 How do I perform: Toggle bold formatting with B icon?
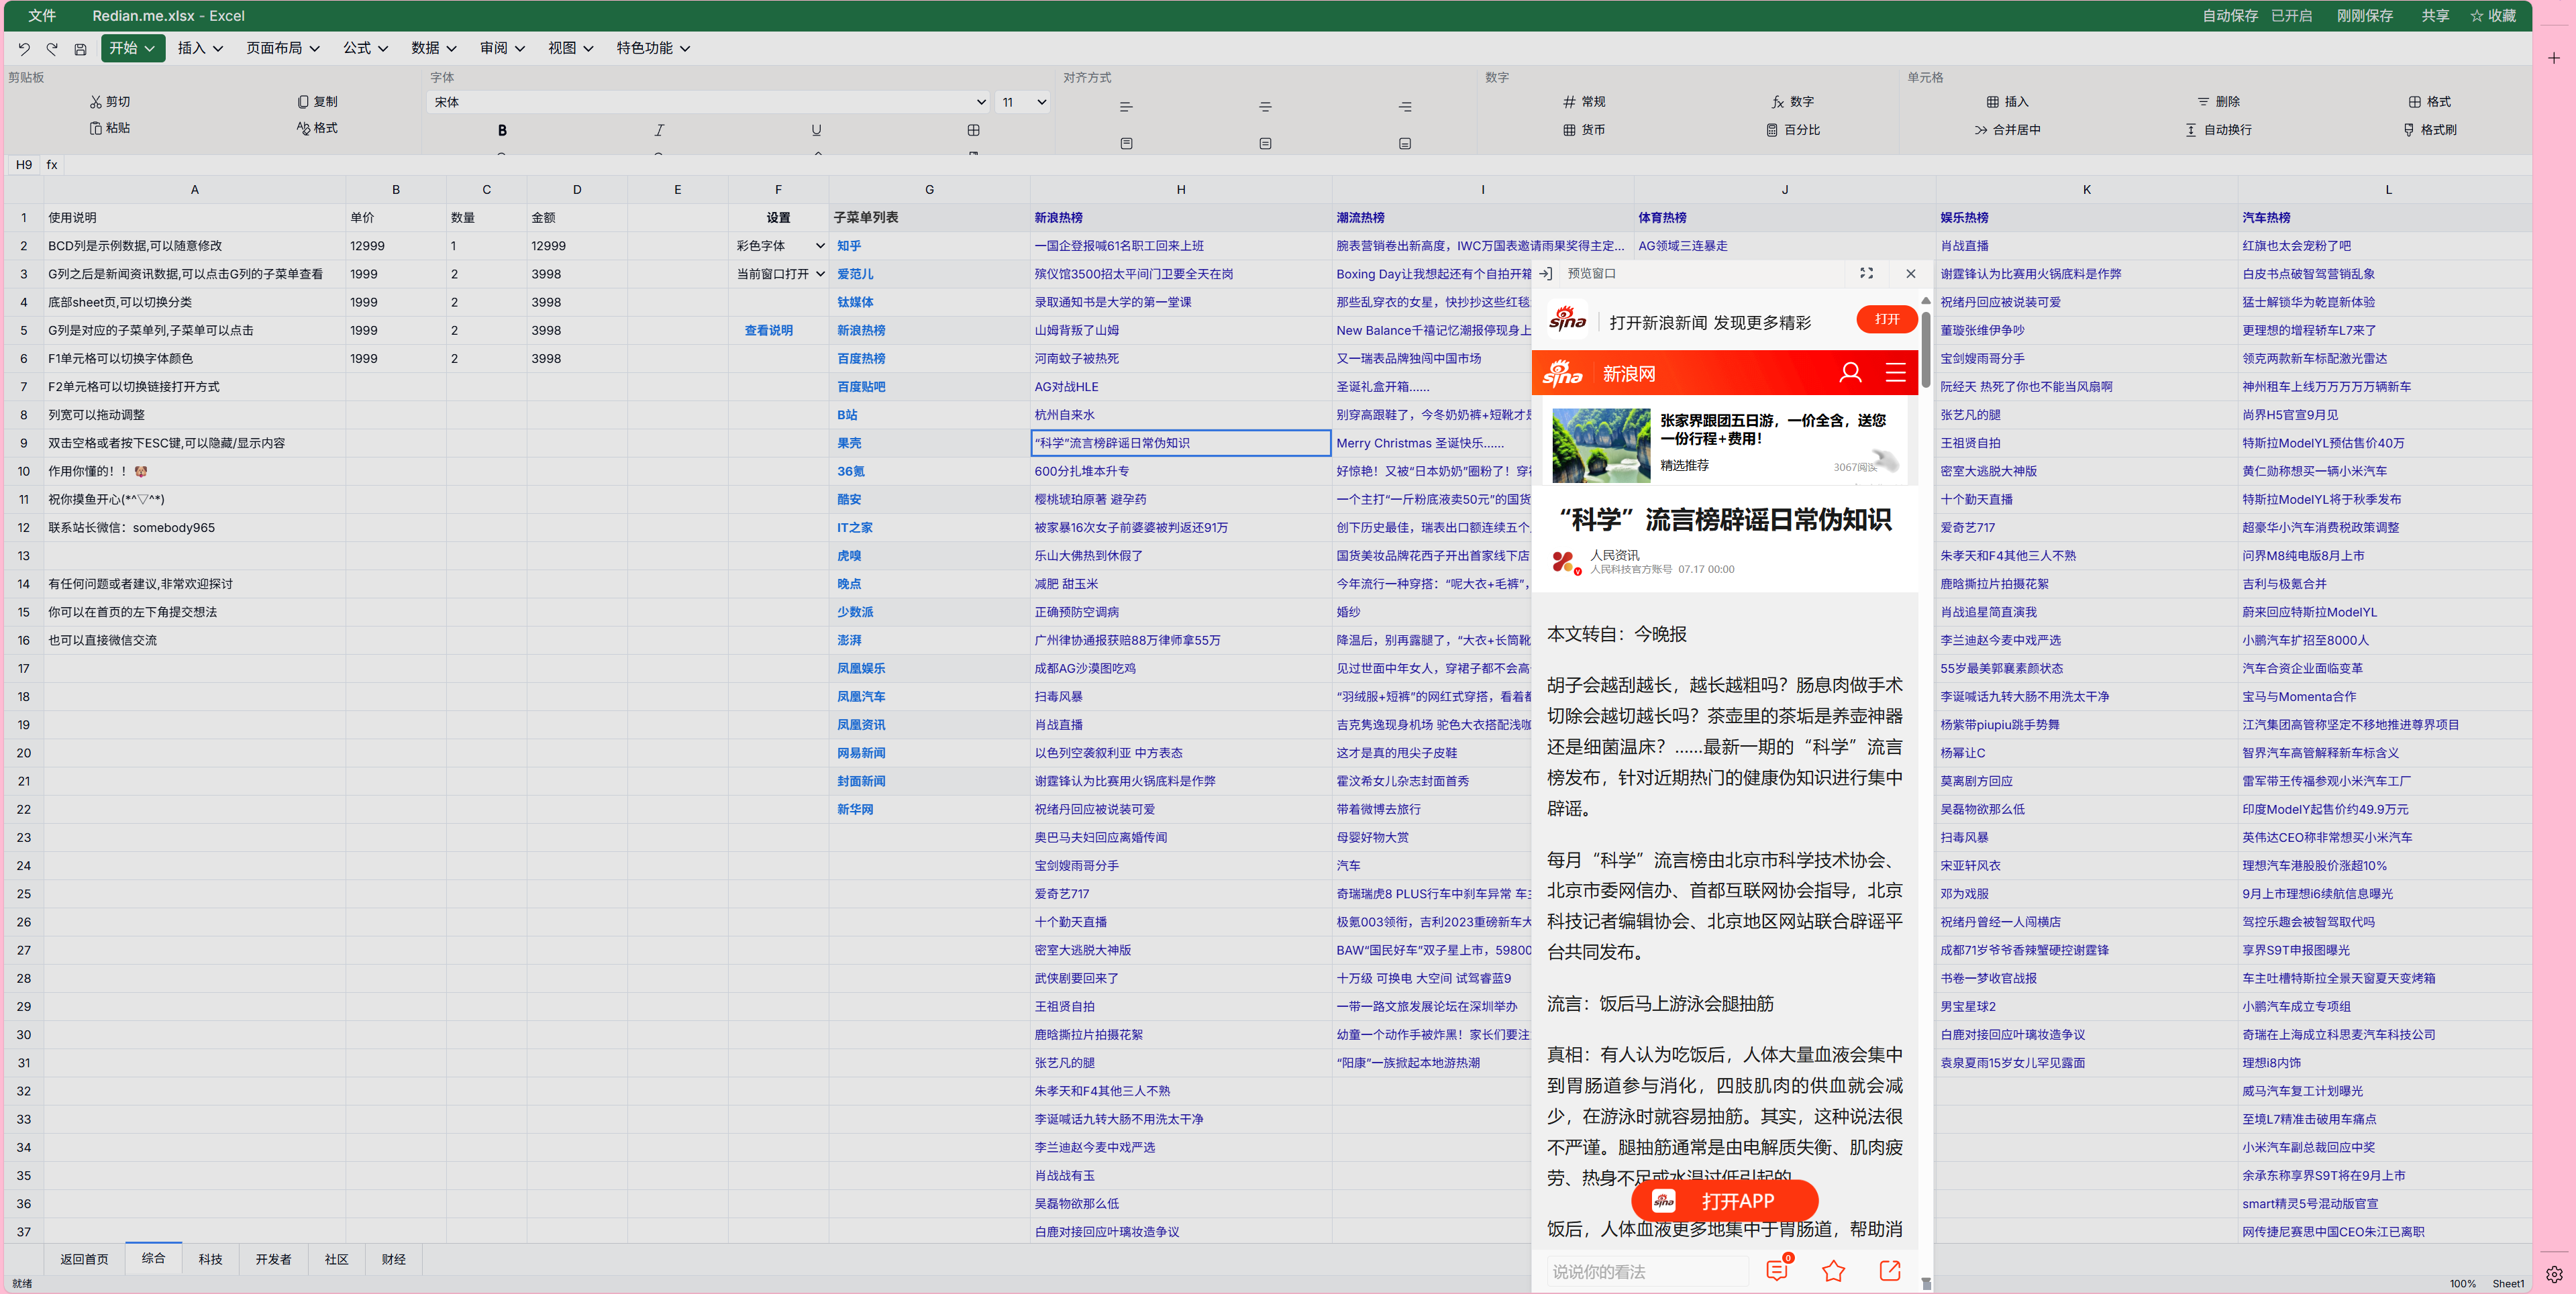(502, 130)
